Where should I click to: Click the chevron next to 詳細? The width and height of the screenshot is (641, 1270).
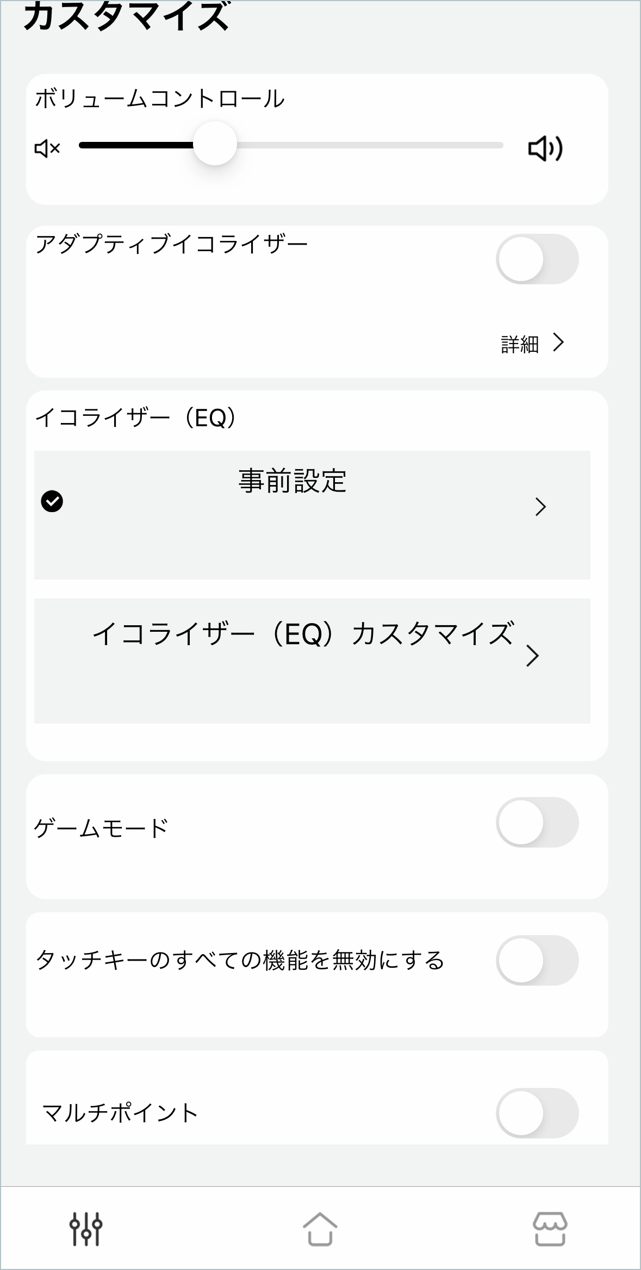[x=558, y=343]
